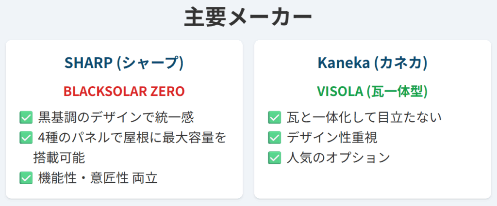
Task: Click the green check beside 人気のオプション
Action: (x=274, y=158)
